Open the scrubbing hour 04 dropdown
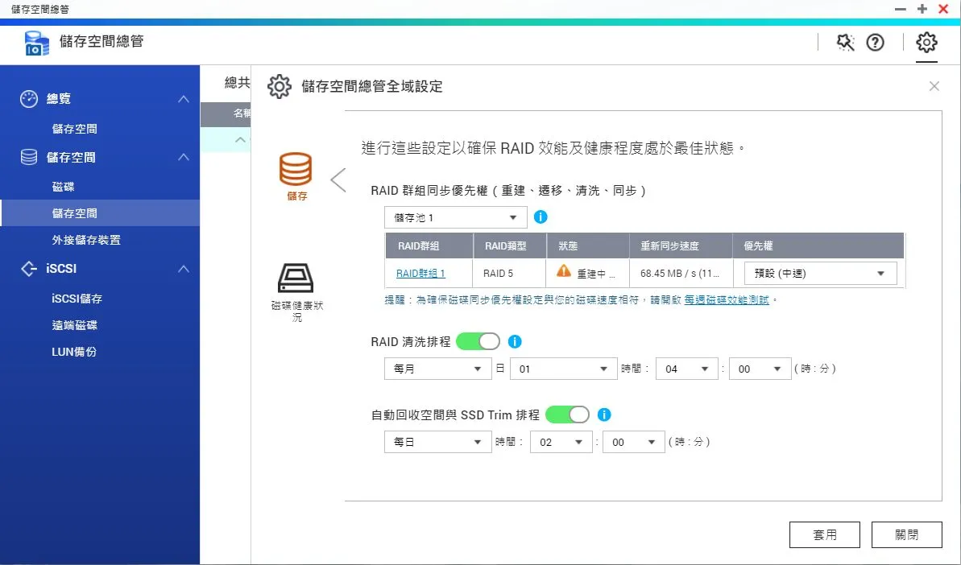Image resolution: width=961 pixels, height=565 pixels. tap(686, 369)
